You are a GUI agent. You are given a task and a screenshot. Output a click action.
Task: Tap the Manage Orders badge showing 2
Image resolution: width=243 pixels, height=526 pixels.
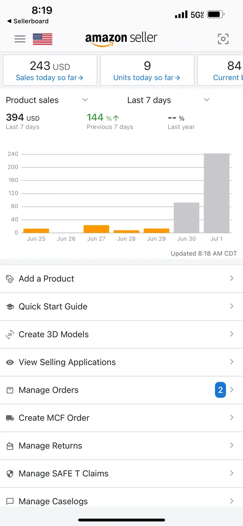220,390
